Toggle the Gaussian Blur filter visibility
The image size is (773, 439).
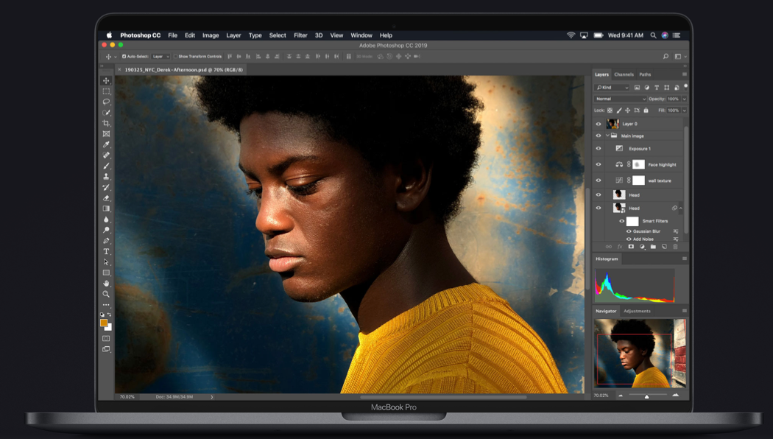pyautogui.click(x=629, y=231)
